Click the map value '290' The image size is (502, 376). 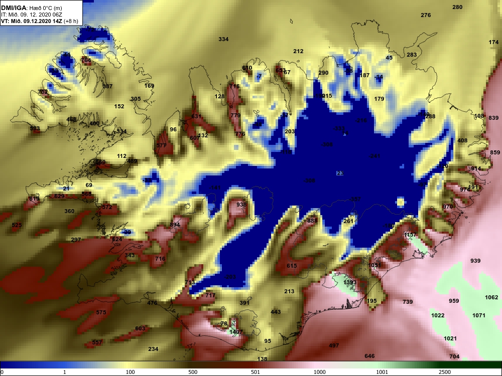[323, 73]
